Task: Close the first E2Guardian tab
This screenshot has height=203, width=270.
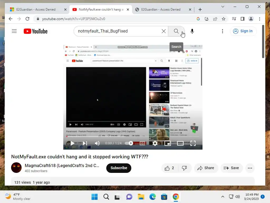Action: [x=65, y=10]
